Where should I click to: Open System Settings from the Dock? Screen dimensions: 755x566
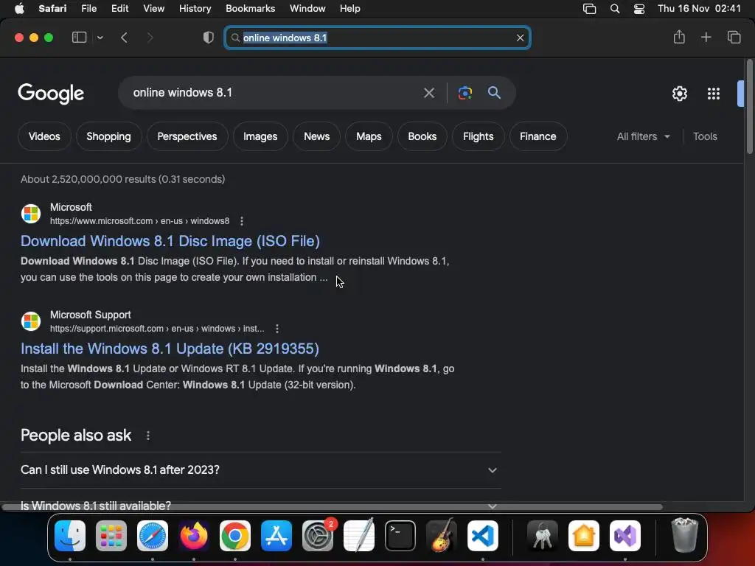318,536
